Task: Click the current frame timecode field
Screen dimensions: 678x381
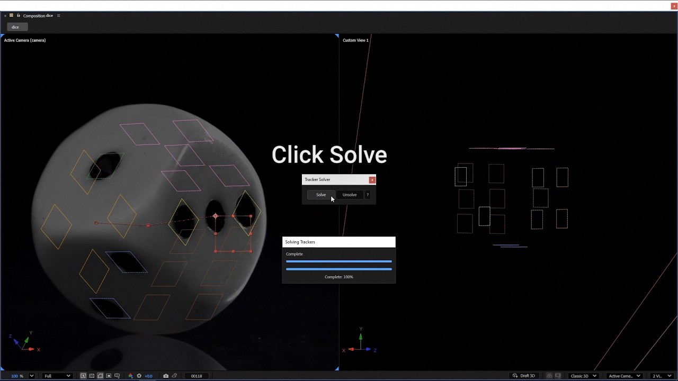Action: [197, 376]
